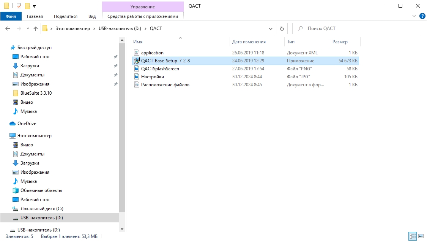The width and height of the screenshot is (427, 241).
Task: Switch to the Вид tab
Action: tap(92, 16)
